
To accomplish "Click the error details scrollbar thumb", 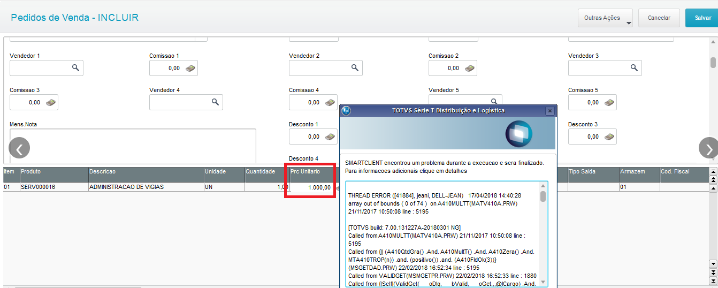I will (x=543, y=196).
